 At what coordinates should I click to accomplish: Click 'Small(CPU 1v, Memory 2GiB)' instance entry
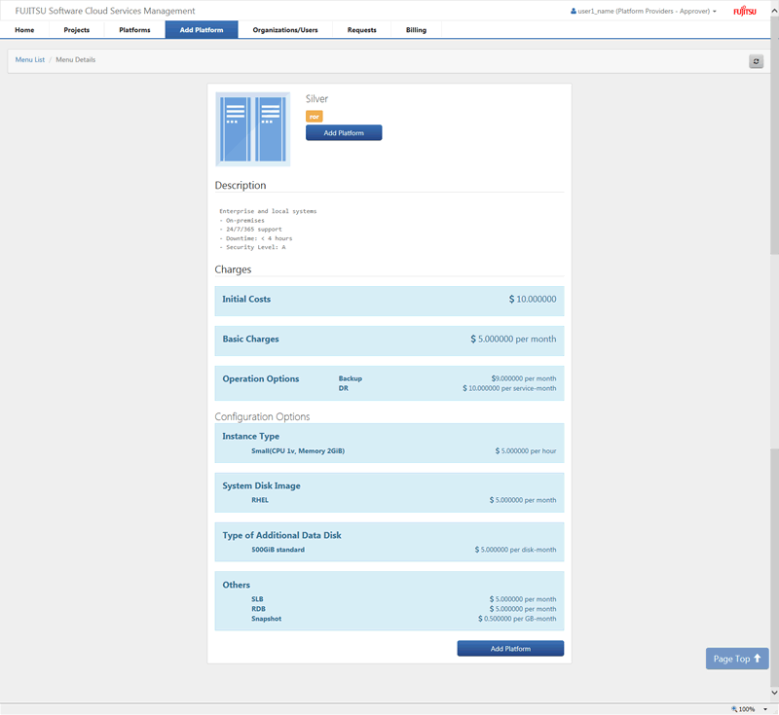(x=298, y=451)
